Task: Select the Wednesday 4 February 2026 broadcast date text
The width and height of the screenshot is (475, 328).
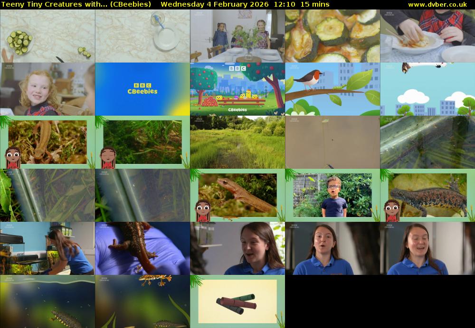Action: pyautogui.click(x=210, y=4)
